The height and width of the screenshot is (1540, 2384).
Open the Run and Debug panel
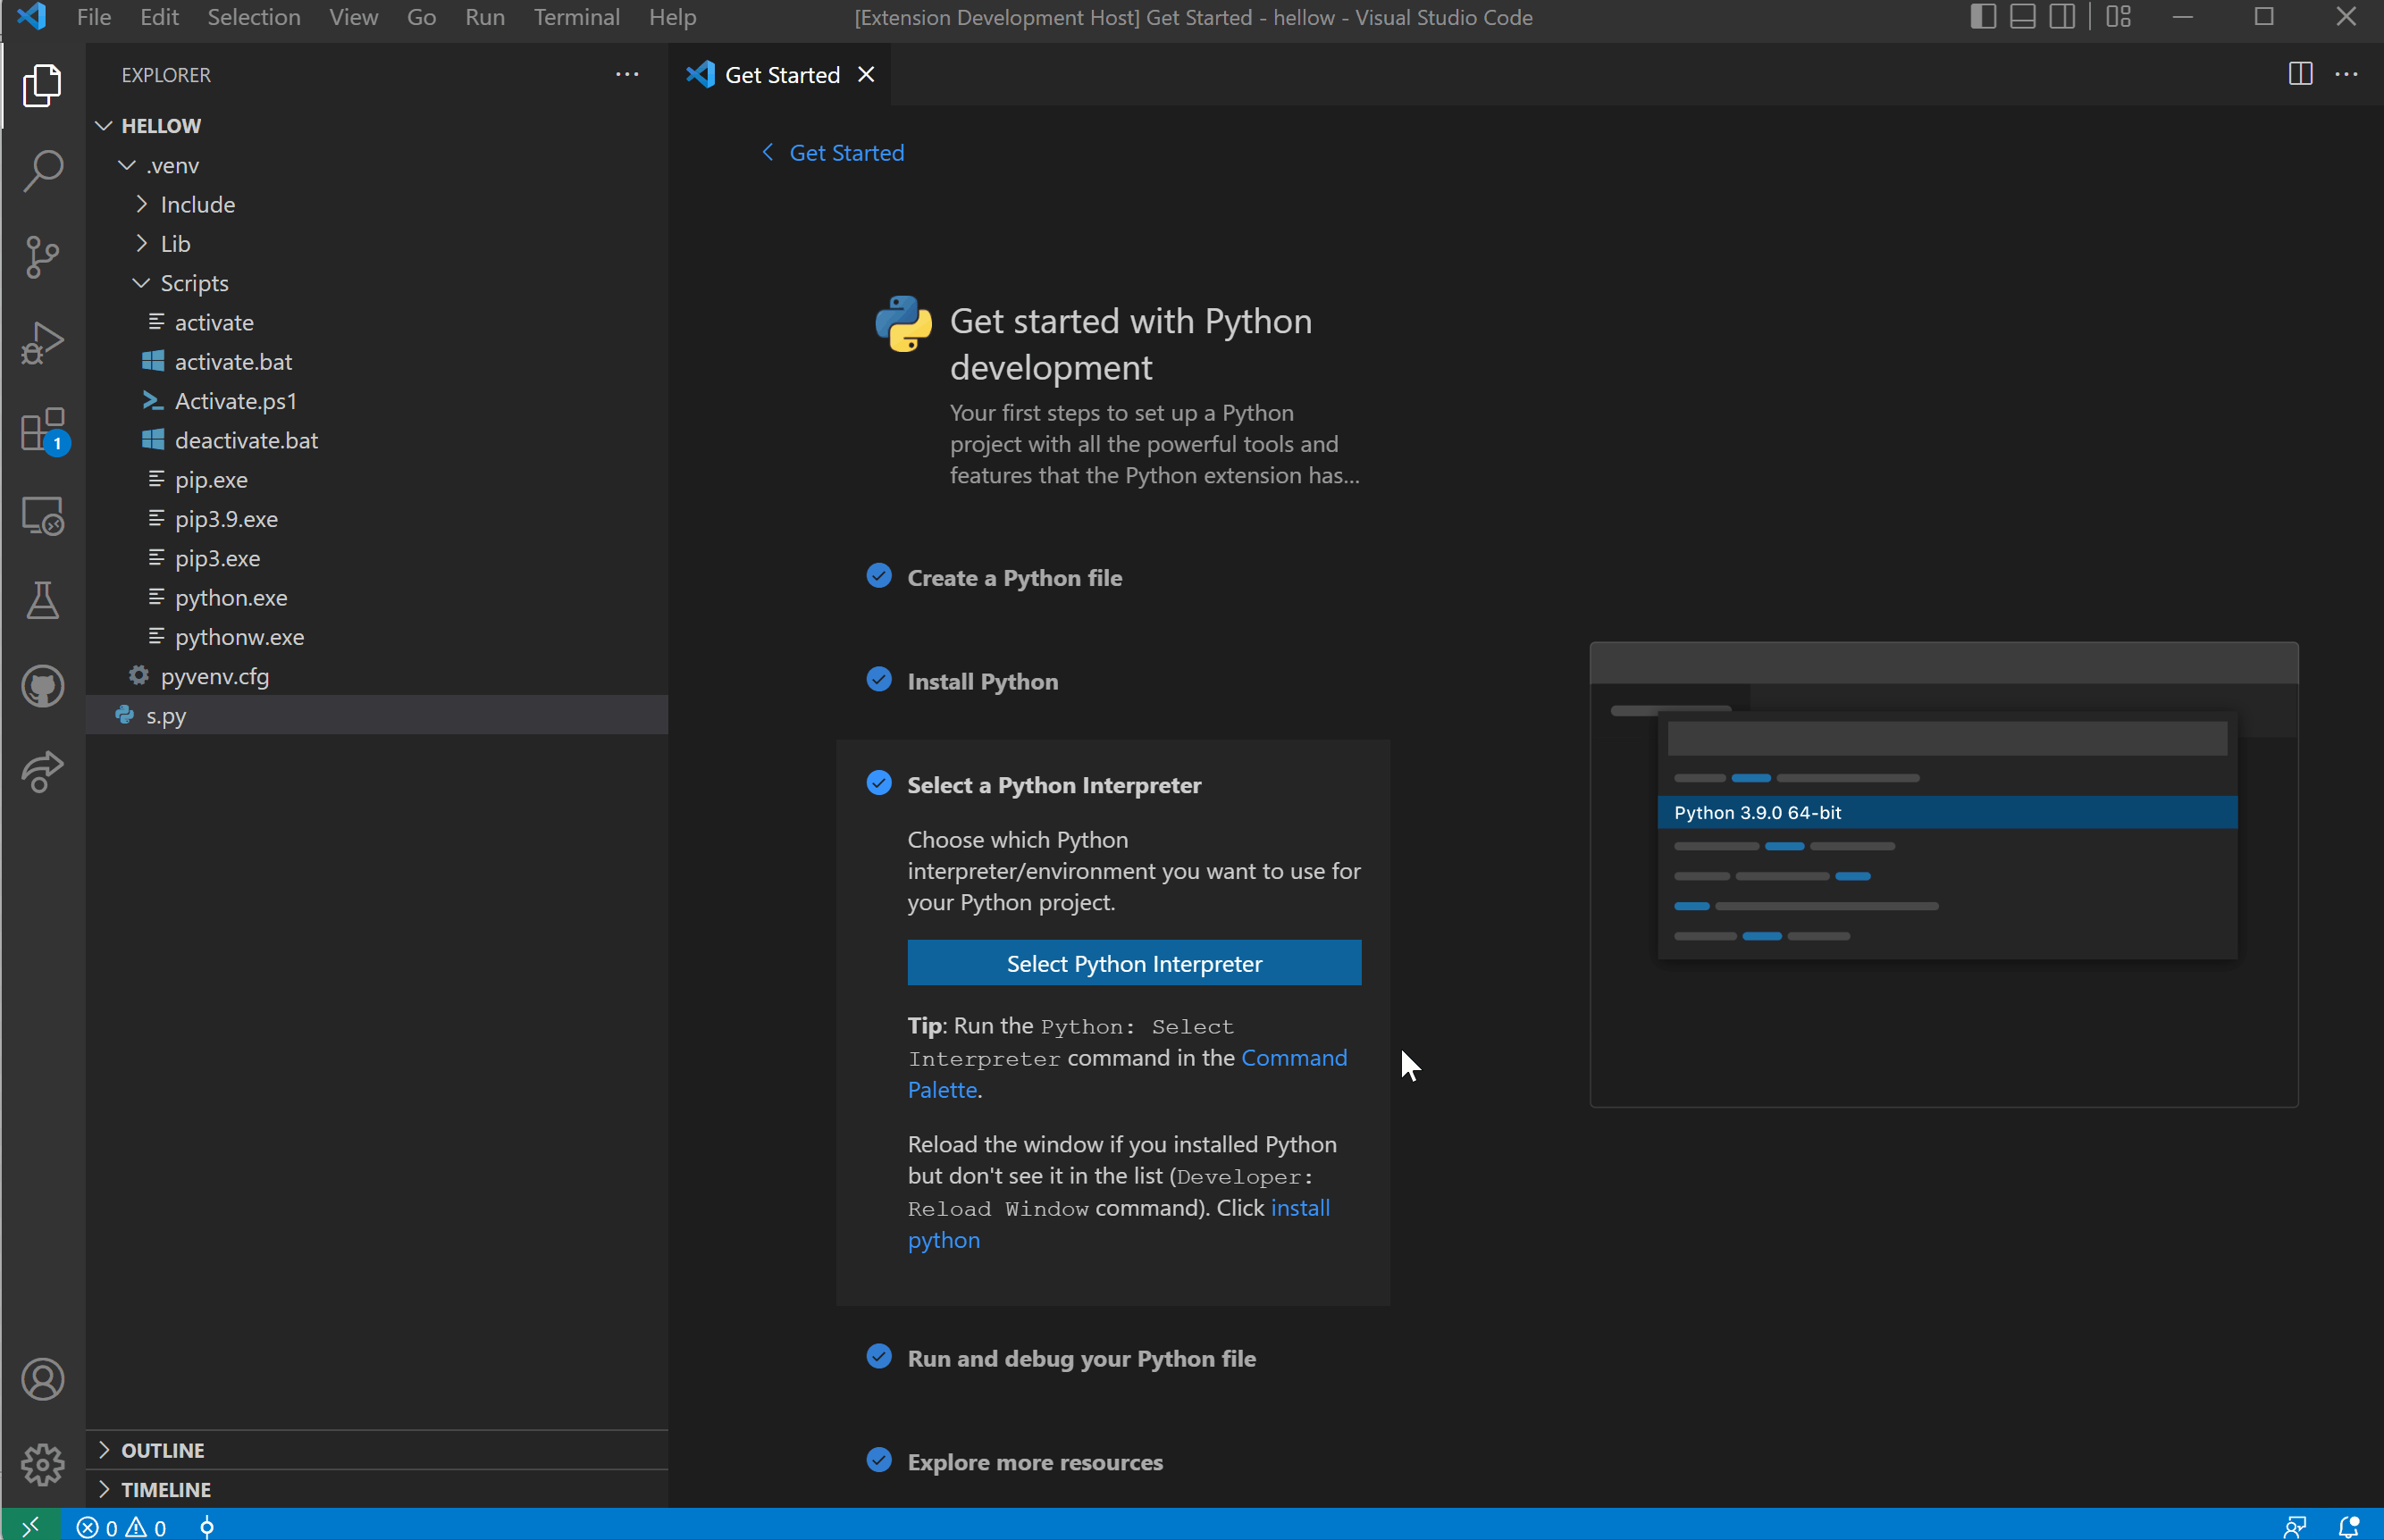(42, 342)
